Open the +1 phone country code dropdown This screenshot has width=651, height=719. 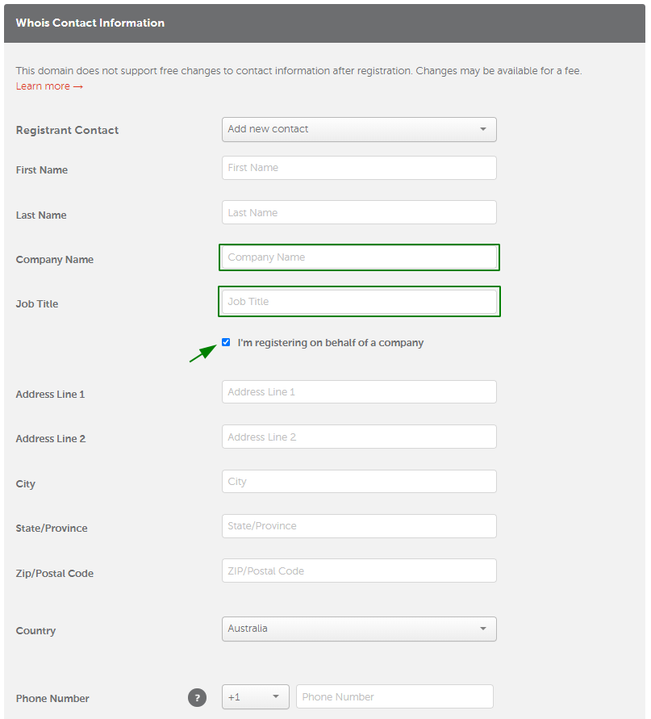pos(256,697)
